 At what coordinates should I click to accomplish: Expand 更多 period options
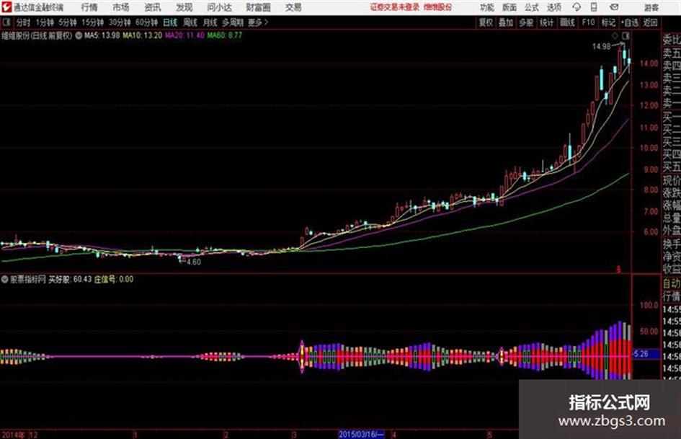[257, 22]
